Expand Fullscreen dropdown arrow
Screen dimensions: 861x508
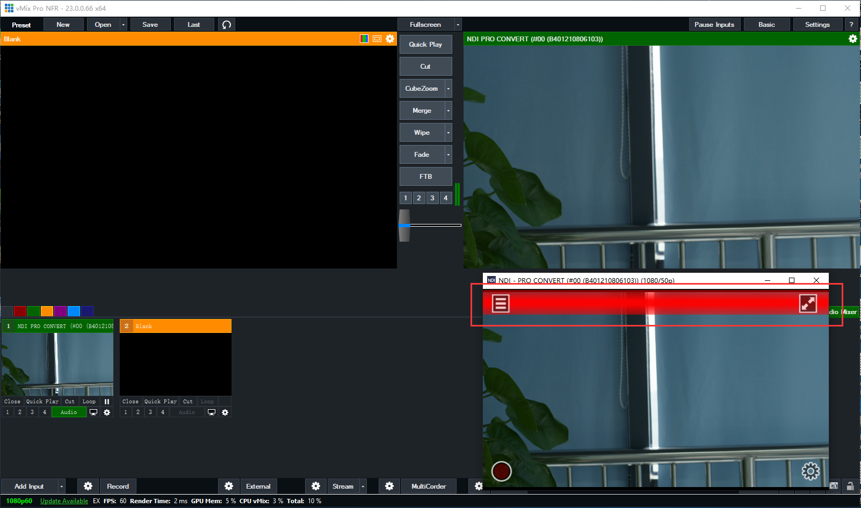tap(458, 25)
